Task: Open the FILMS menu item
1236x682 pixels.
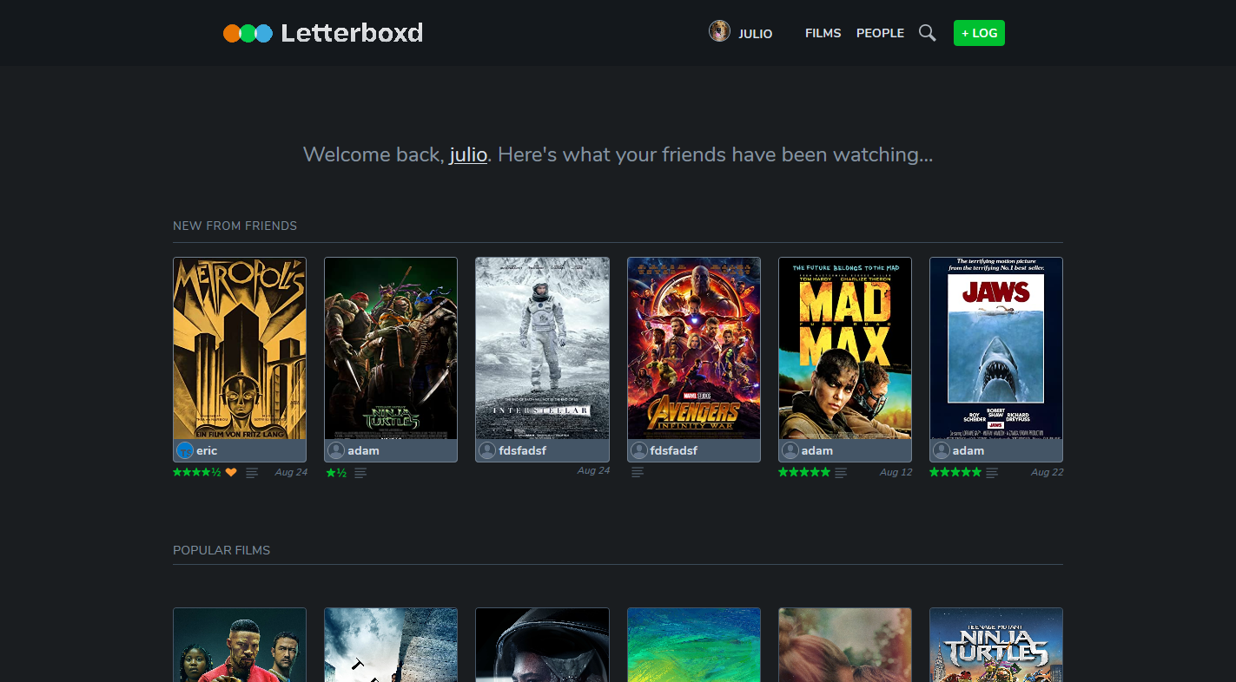Action: (x=823, y=33)
